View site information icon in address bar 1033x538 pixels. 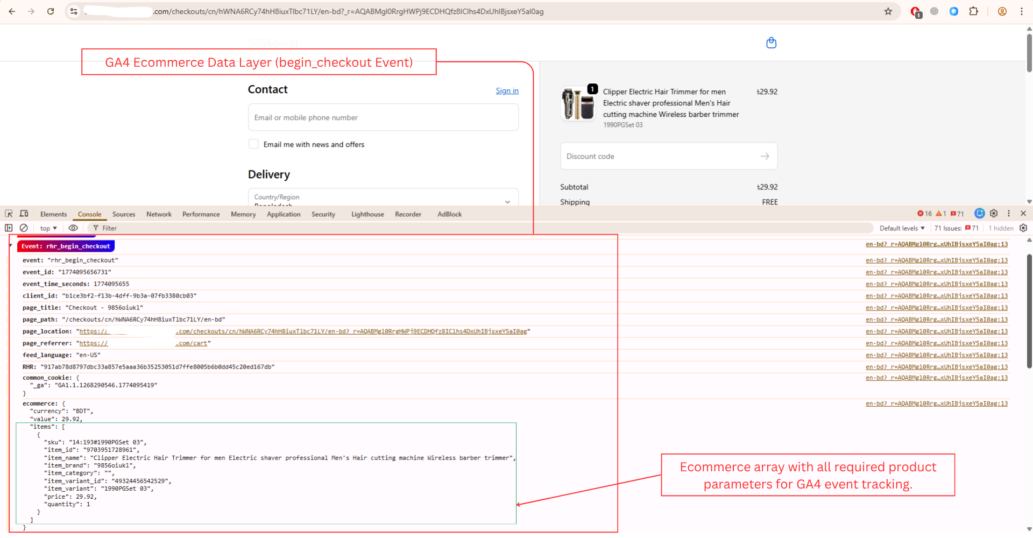(x=74, y=11)
